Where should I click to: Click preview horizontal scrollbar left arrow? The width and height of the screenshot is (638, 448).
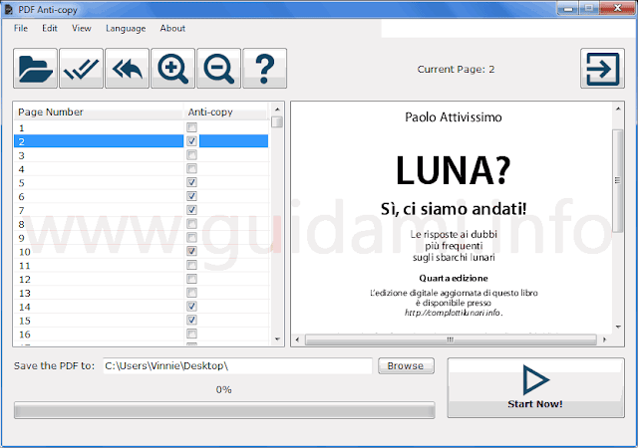[297, 339]
